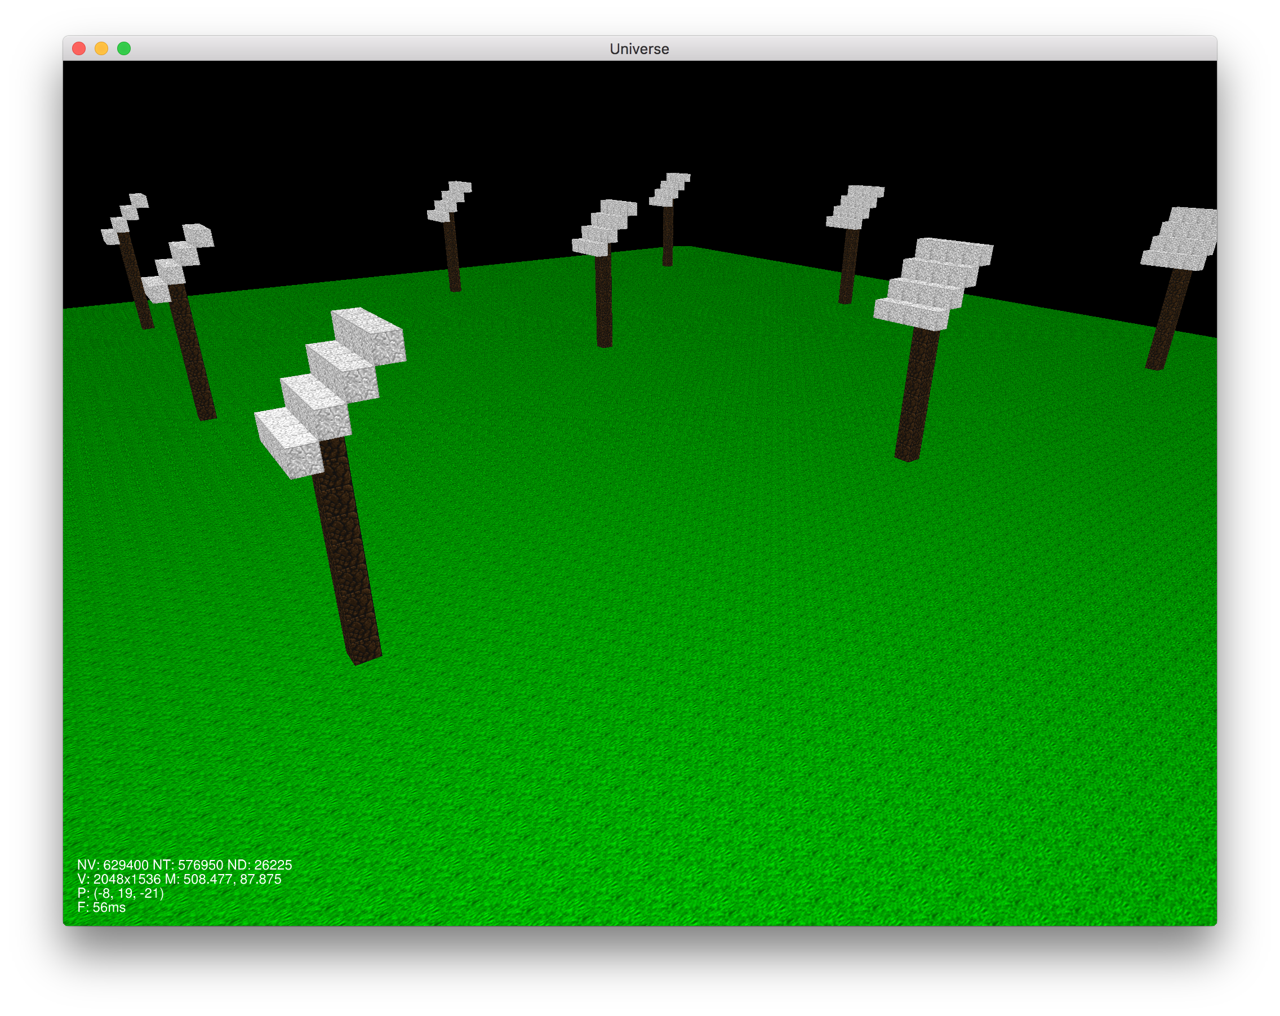
Task: Click the M: 508.477, 87.875 mouse readout
Action: point(223,879)
